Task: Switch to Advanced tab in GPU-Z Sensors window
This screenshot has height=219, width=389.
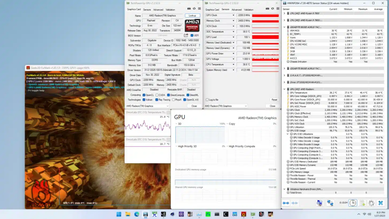Action: pos(236,10)
